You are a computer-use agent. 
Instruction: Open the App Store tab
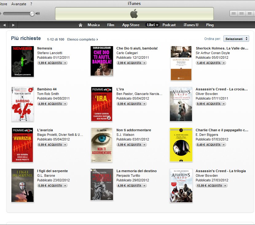131,25
